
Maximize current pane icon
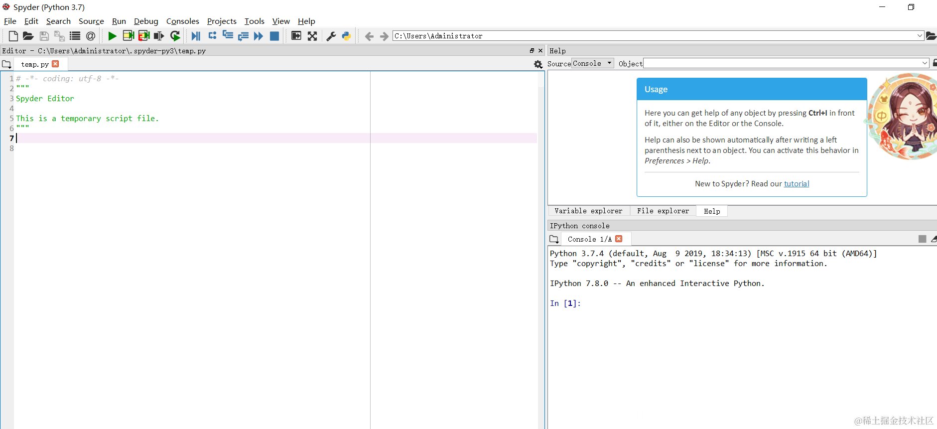[x=296, y=36]
